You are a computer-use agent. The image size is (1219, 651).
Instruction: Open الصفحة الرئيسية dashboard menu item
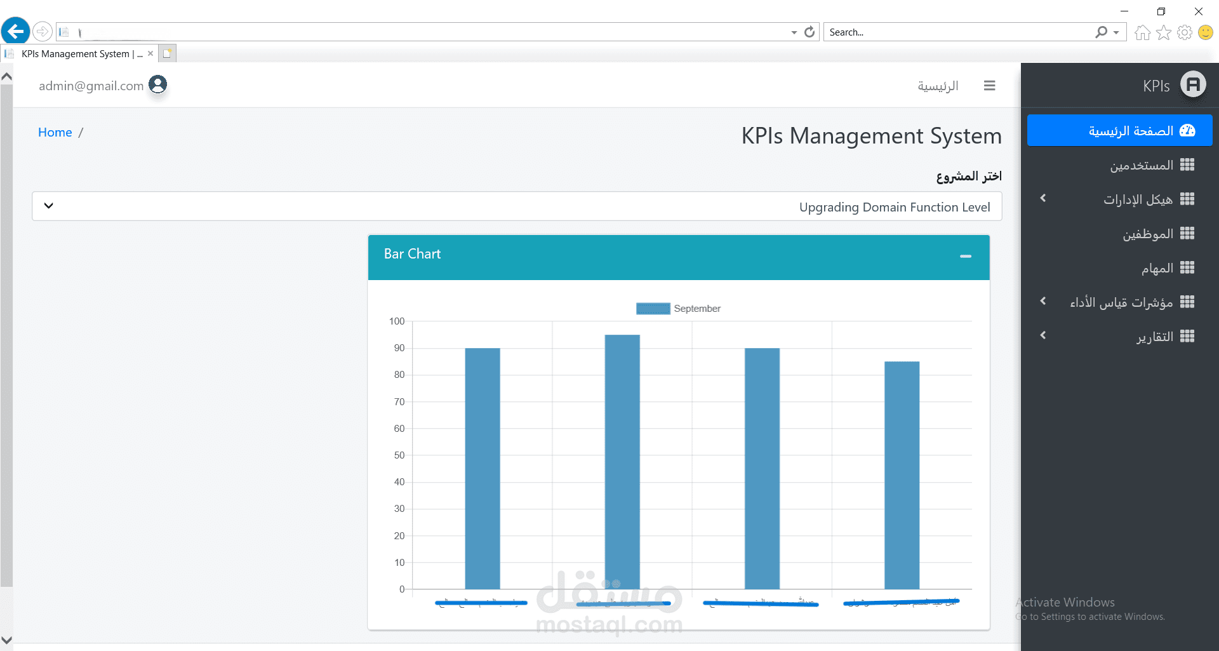[1120, 131]
